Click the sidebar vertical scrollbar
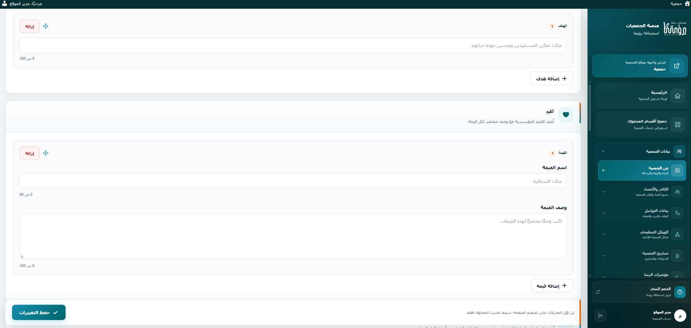The width and height of the screenshot is (691, 328). click(x=590, y=107)
